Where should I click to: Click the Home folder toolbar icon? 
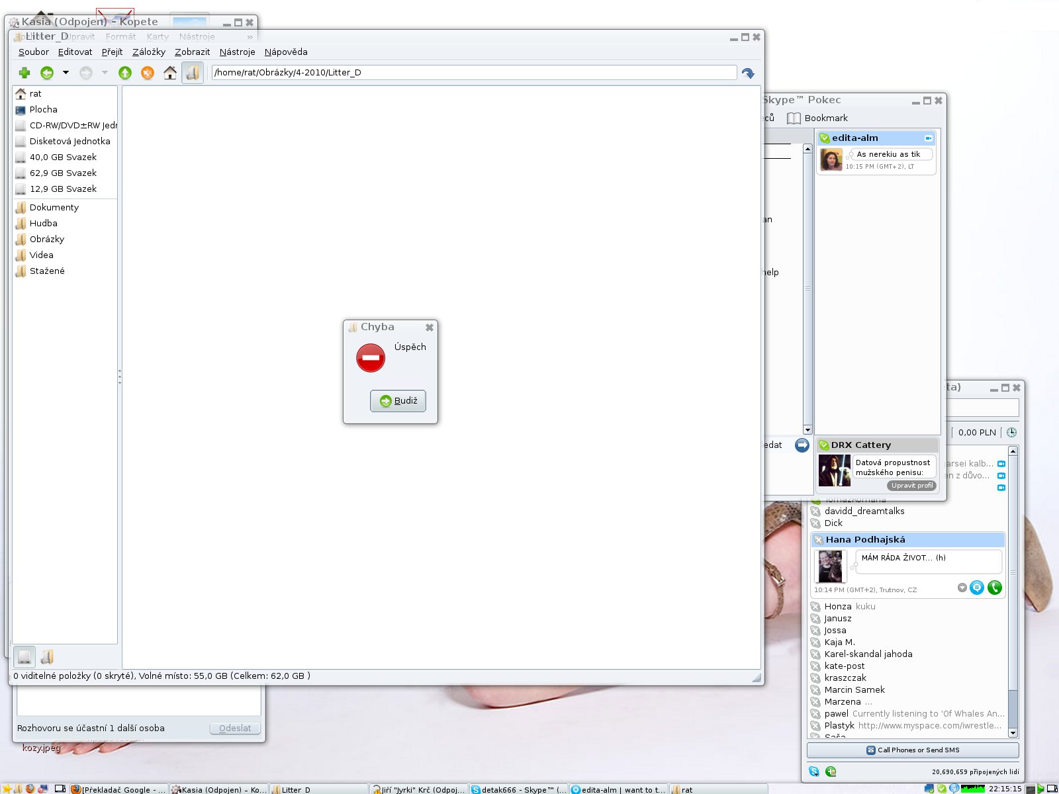pos(170,73)
